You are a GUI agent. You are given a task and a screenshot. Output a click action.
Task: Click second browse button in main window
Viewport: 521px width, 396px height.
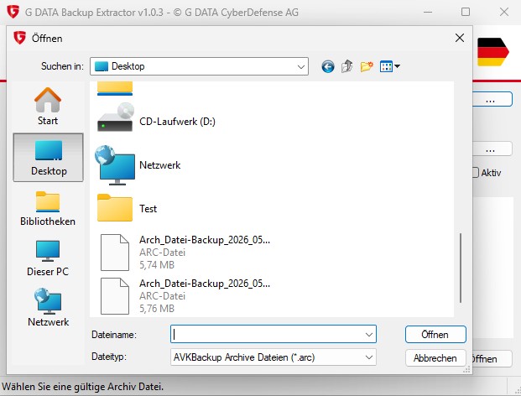point(492,148)
